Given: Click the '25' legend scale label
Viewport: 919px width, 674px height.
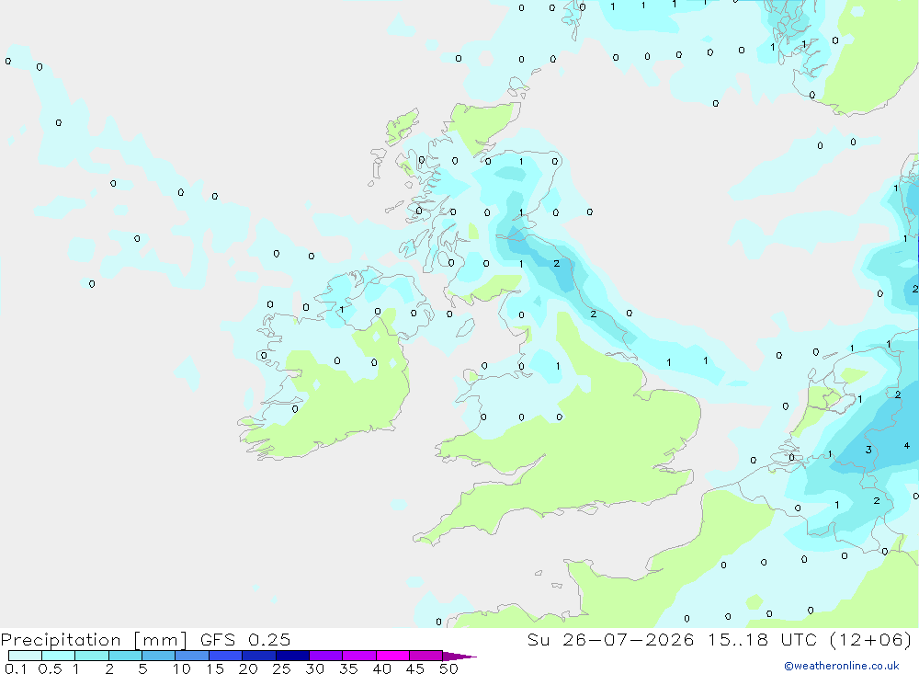Looking at the screenshot, I should [x=281, y=668].
